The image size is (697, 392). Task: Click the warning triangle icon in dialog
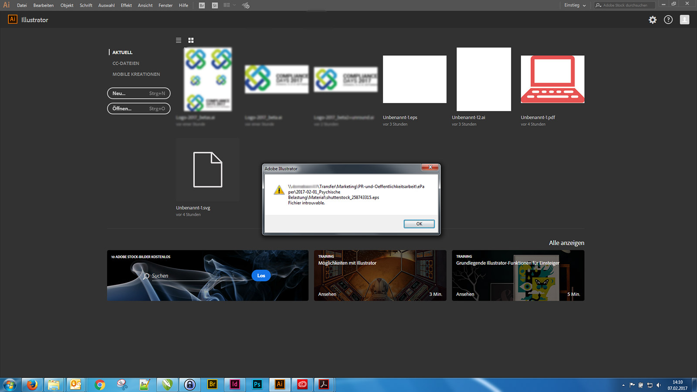[x=279, y=190]
